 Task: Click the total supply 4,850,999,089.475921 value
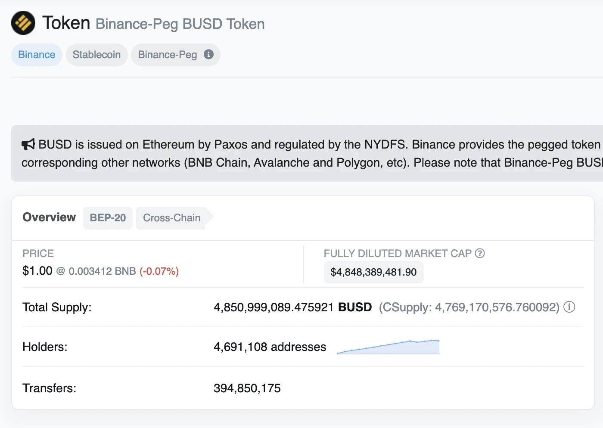click(x=274, y=307)
